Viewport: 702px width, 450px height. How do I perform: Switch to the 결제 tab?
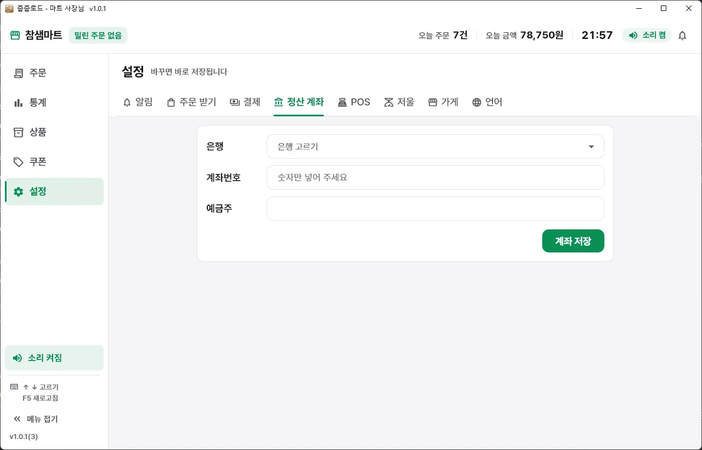point(245,102)
